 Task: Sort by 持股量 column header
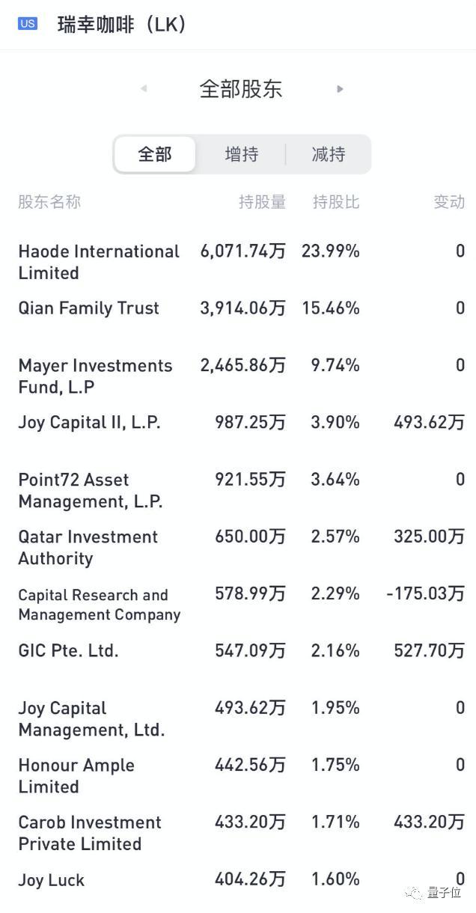pyautogui.click(x=262, y=202)
